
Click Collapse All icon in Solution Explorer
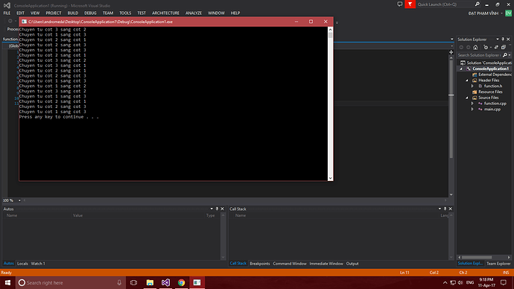click(504, 47)
